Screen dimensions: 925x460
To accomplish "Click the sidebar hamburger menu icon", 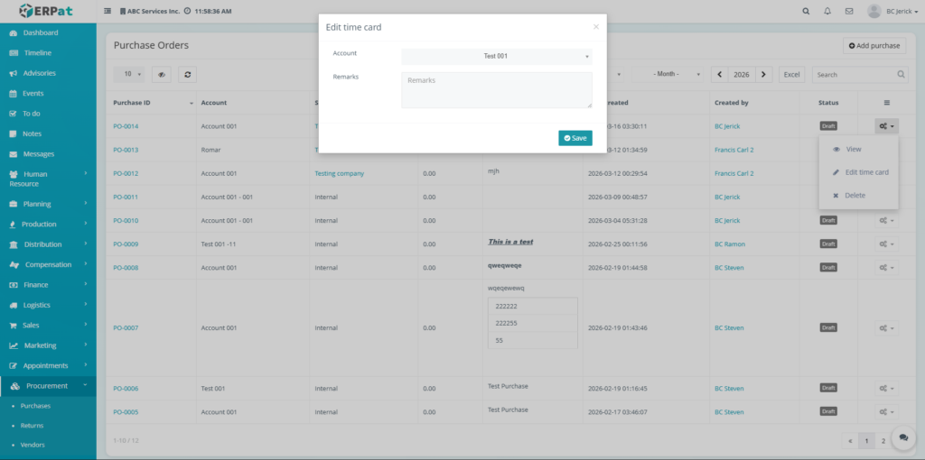I will coord(108,11).
